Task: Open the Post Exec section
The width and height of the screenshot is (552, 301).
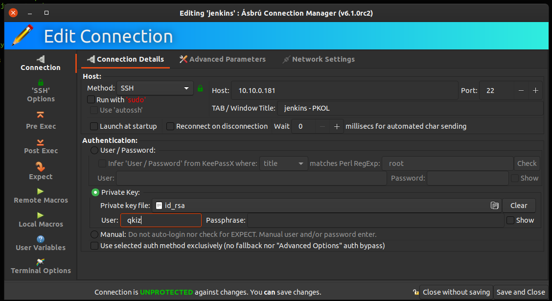Action: (41, 147)
